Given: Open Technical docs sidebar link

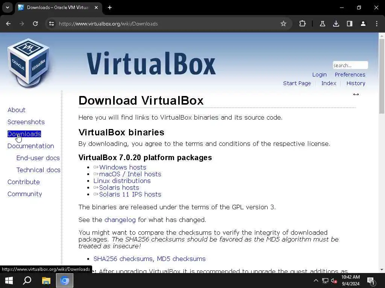Looking at the screenshot, I should pos(38,170).
